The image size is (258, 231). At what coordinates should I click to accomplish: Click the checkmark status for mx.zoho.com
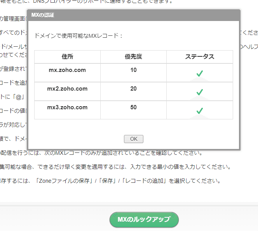click(200, 73)
